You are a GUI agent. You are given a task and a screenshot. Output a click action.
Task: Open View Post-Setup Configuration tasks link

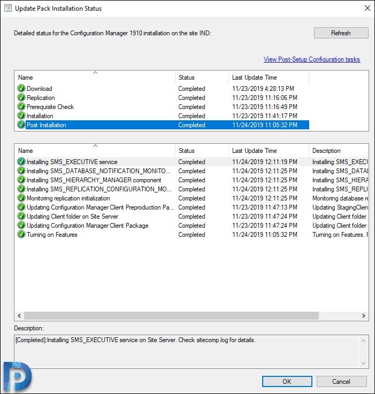(312, 59)
